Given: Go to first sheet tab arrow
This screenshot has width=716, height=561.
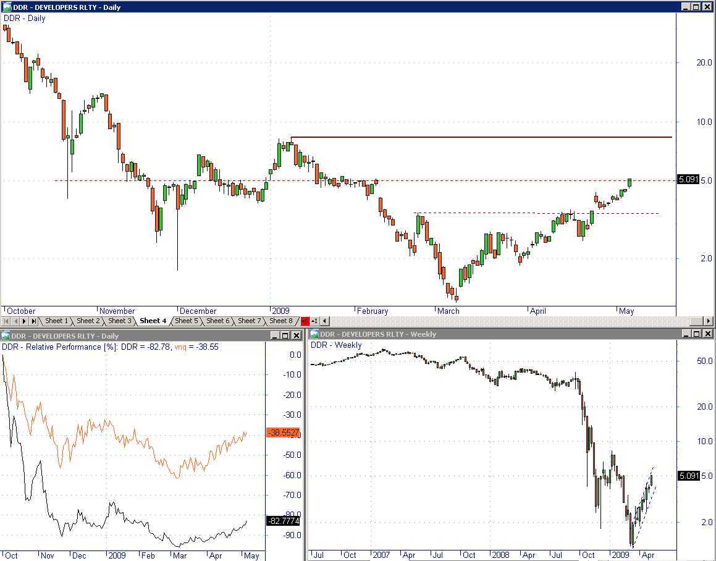Looking at the screenshot, I should pyautogui.click(x=6, y=321).
